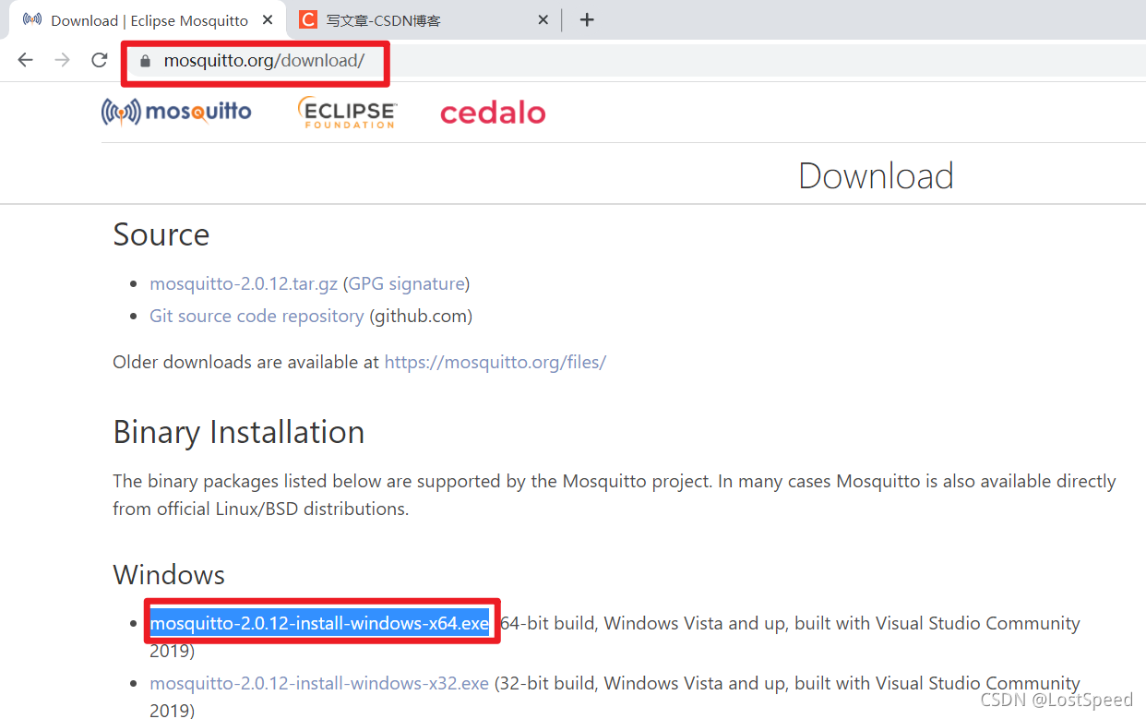
Task: Click the cedalo logo
Action: 493,113
